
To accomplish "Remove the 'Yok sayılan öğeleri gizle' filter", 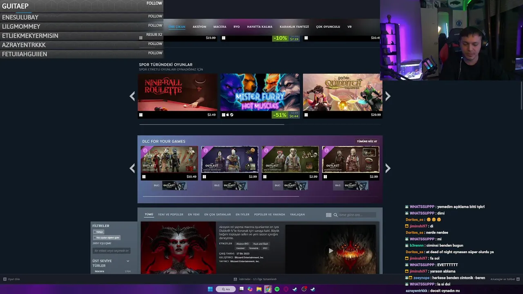I will [107, 238].
